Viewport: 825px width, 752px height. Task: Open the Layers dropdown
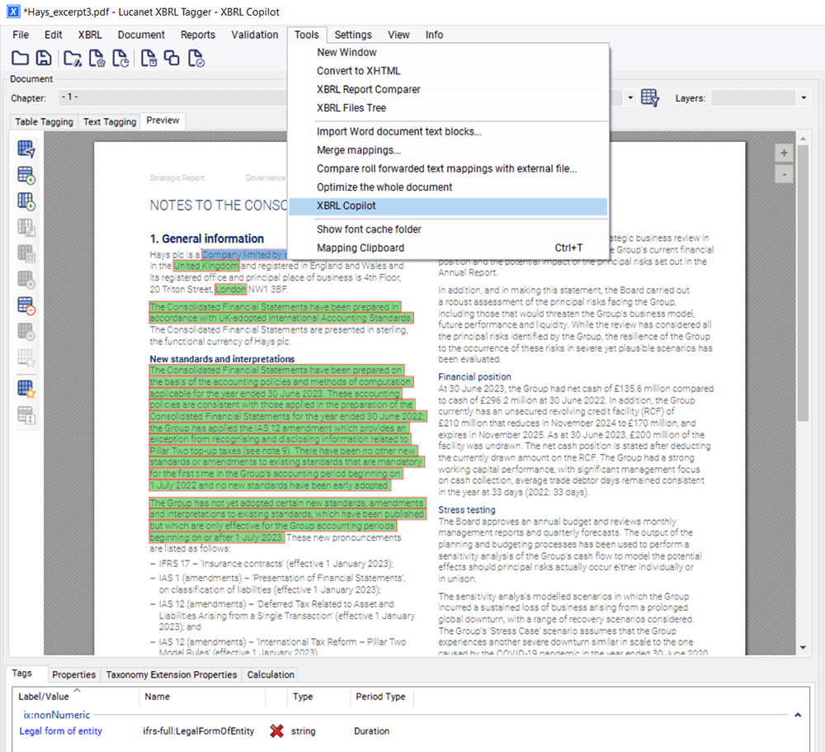[x=802, y=97]
